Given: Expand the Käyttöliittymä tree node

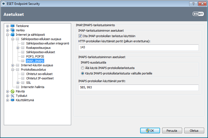Looking at the screenshot, I should tap(7, 100).
